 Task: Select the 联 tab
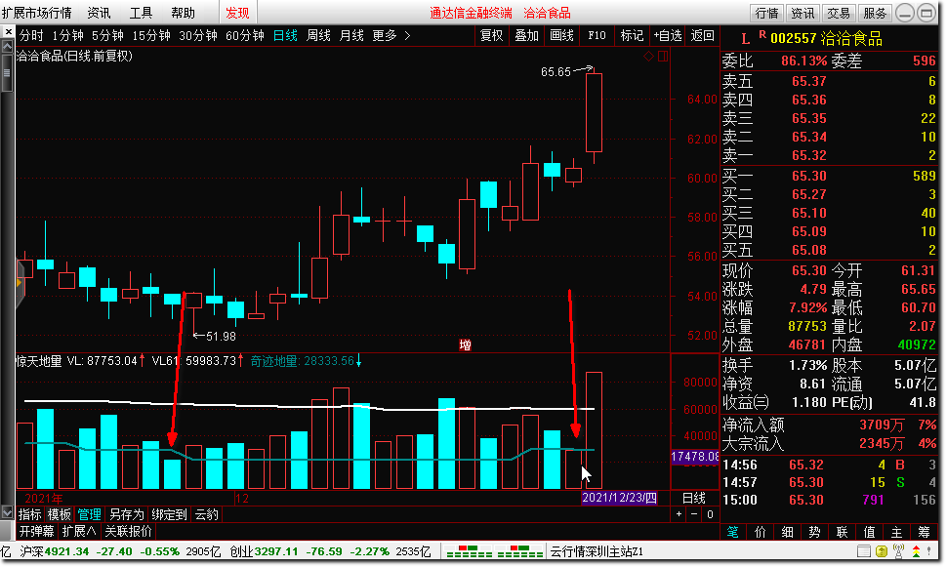[842, 532]
